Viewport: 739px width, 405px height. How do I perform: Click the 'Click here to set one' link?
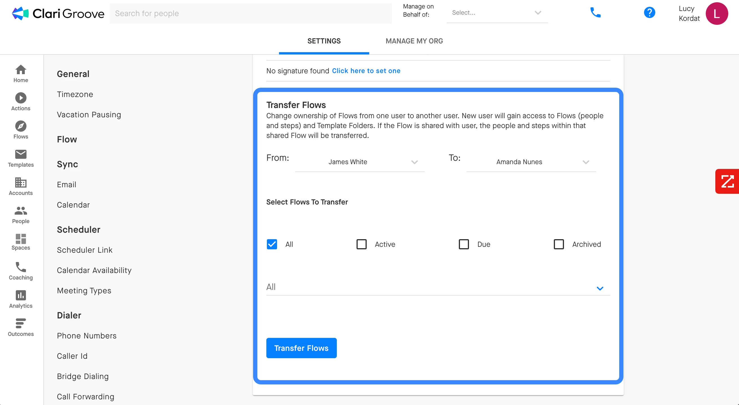(366, 71)
